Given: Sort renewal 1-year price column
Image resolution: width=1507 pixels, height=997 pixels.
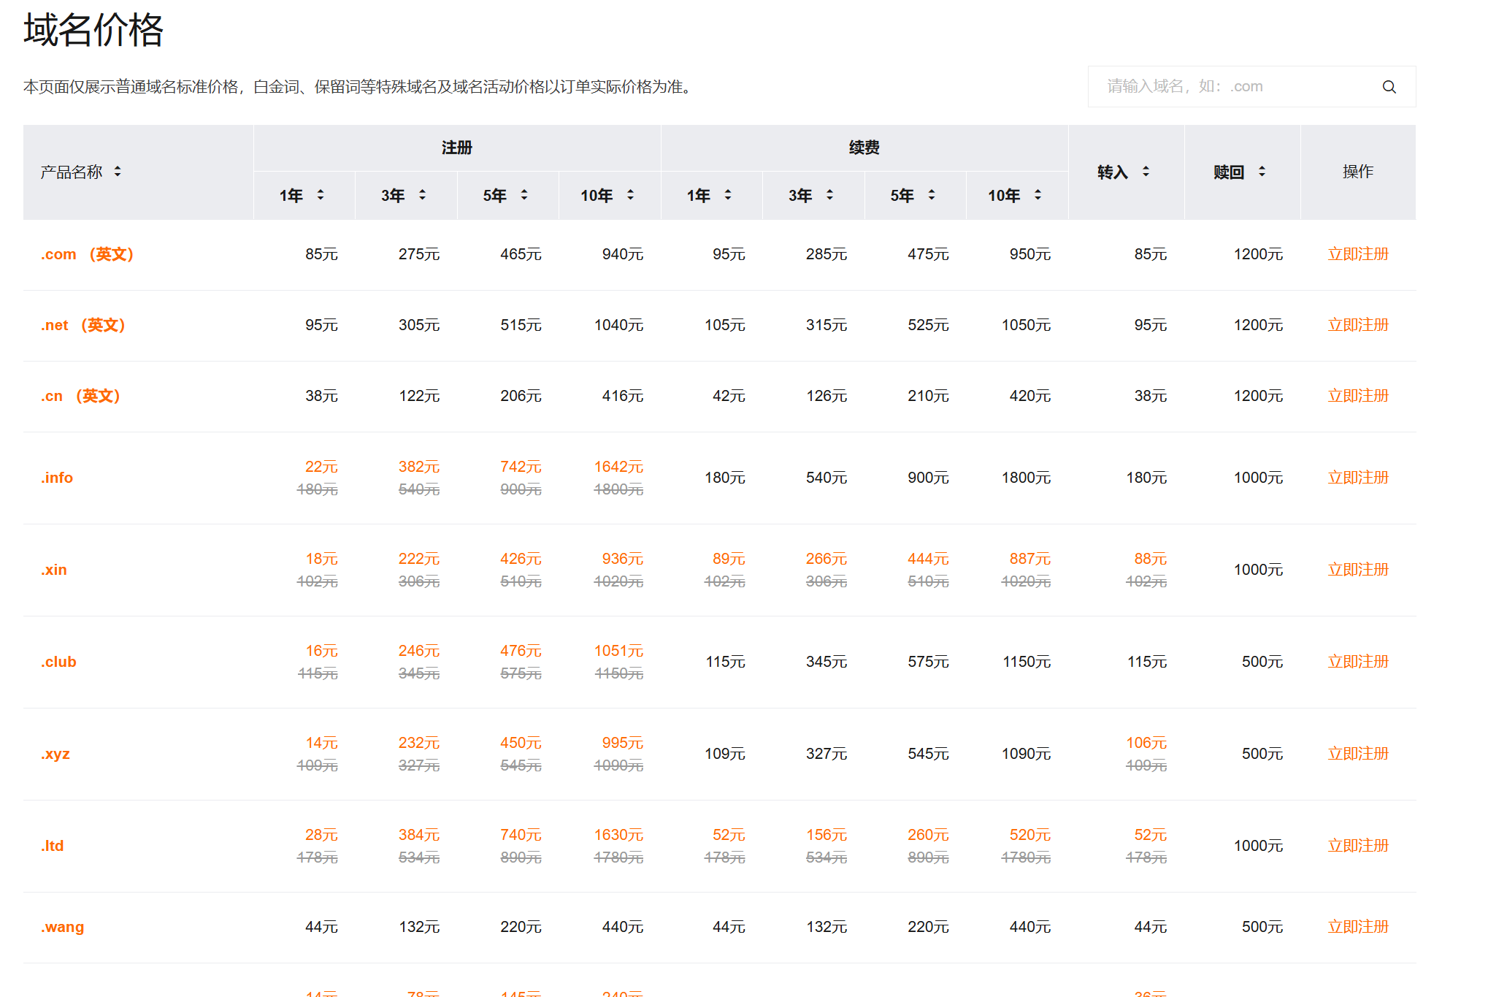Looking at the screenshot, I should pyautogui.click(x=728, y=195).
